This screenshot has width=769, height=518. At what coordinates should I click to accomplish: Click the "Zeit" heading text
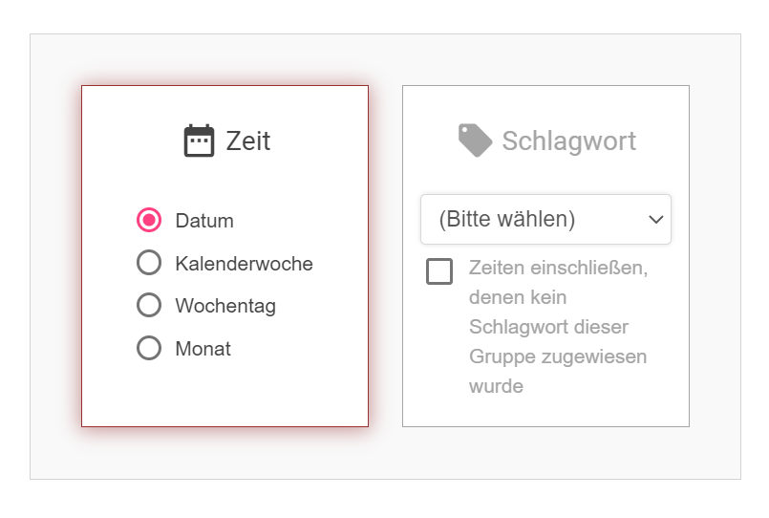coord(248,141)
